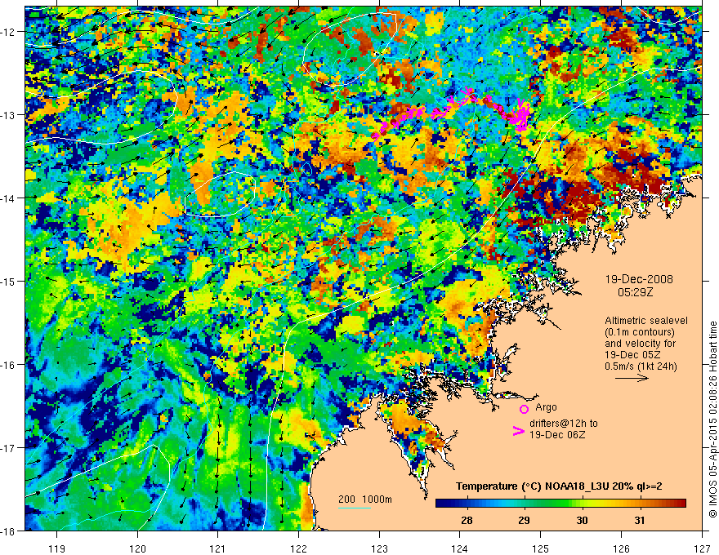Click the '19-Dec 05Z' altimetry time text
719x555 pixels.
coord(633,355)
